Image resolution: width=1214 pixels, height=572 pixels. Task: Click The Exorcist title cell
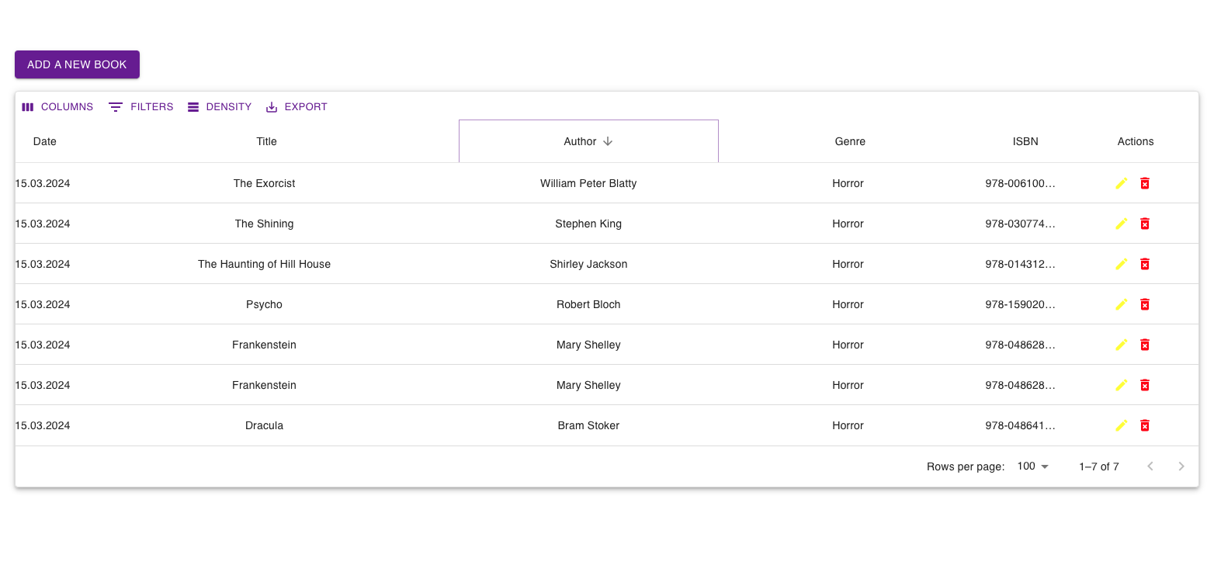point(264,183)
